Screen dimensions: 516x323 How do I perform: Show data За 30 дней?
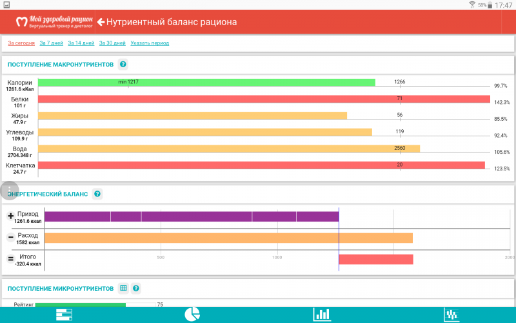(x=112, y=43)
